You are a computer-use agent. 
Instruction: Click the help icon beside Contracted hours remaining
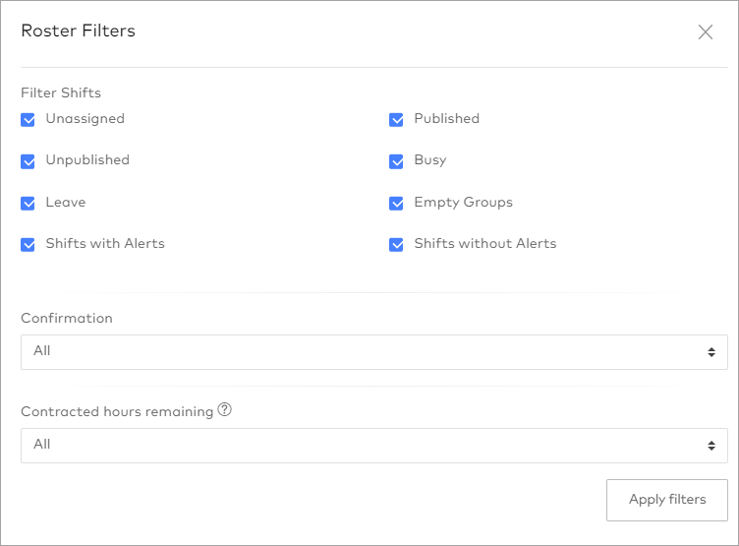(225, 411)
